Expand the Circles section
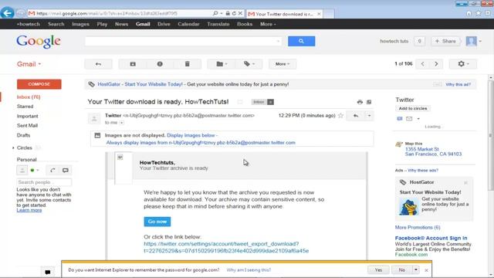494x278 pixels. (13, 147)
